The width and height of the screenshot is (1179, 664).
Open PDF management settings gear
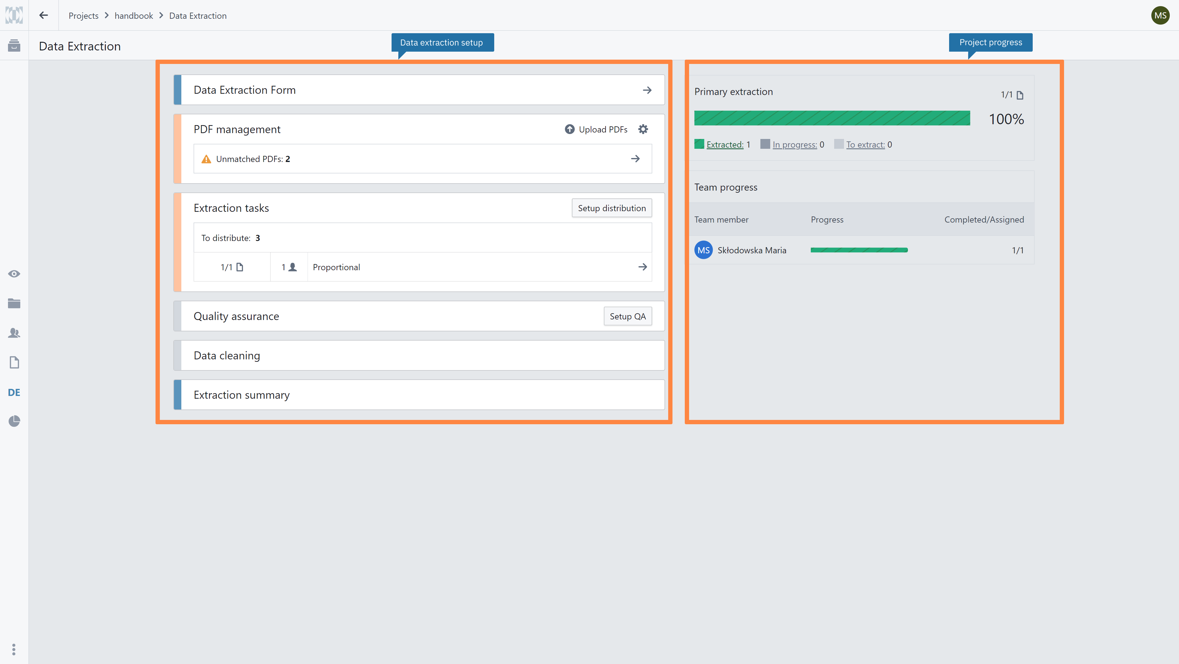click(643, 129)
